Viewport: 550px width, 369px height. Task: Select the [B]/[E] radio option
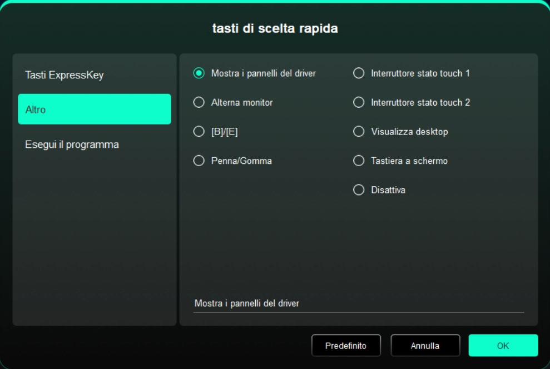tap(199, 132)
